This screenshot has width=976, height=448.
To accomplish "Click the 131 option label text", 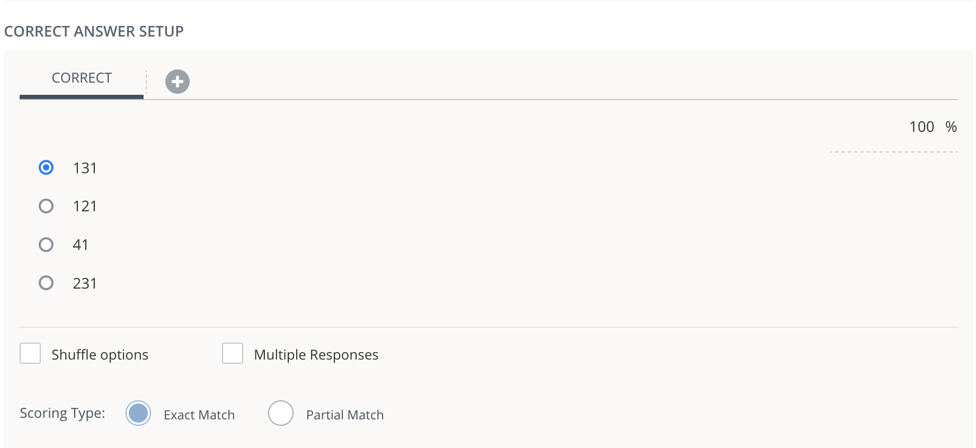I will tap(85, 167).
